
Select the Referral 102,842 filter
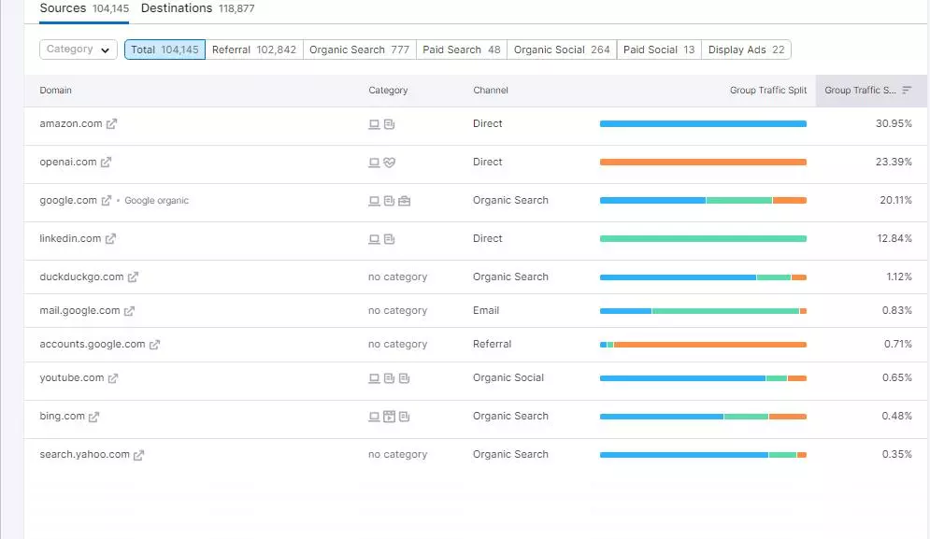pyautogui.click(x=254, y=50)
